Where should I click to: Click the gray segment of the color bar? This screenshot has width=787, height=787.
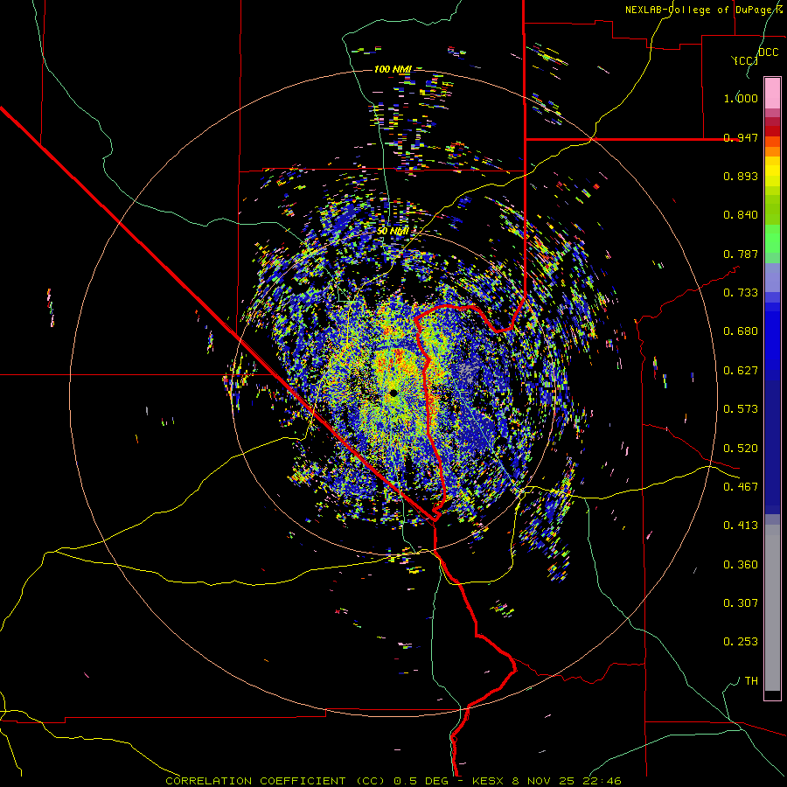[772, 608]
